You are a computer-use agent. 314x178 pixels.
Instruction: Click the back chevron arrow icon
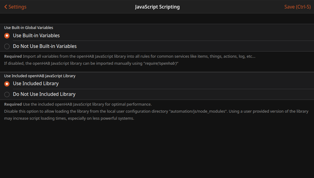pyautogui.click(x=6, y=7)
